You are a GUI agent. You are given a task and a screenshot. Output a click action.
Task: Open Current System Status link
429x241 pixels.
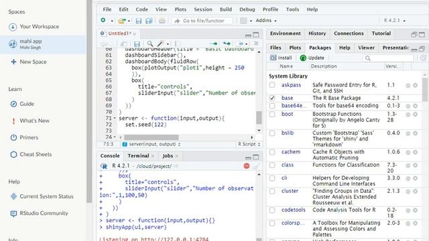[46, 196]
